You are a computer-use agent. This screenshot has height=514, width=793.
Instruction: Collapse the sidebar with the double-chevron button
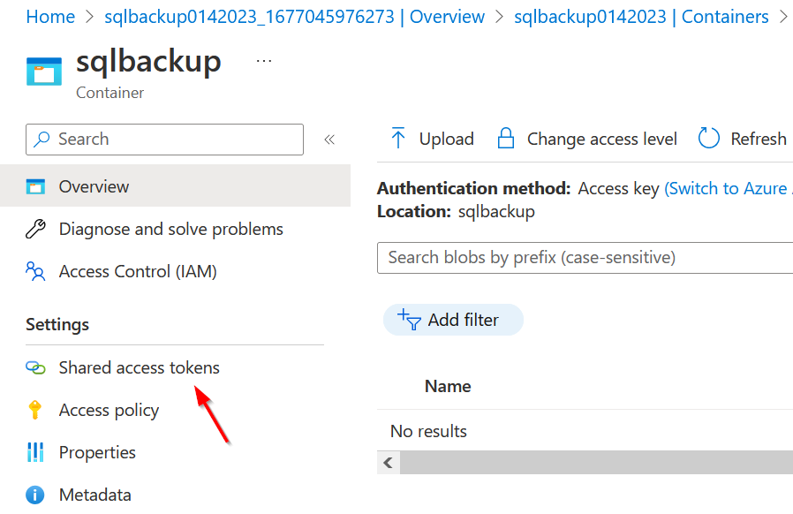point(330,140)
